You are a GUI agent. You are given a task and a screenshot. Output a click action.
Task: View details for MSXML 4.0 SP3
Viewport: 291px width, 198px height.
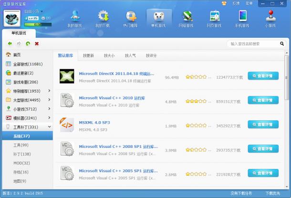(x=263, y=125)
